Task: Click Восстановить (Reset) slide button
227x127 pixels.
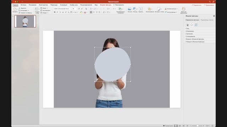Action: pyautogui.click(x=45, y=11)
